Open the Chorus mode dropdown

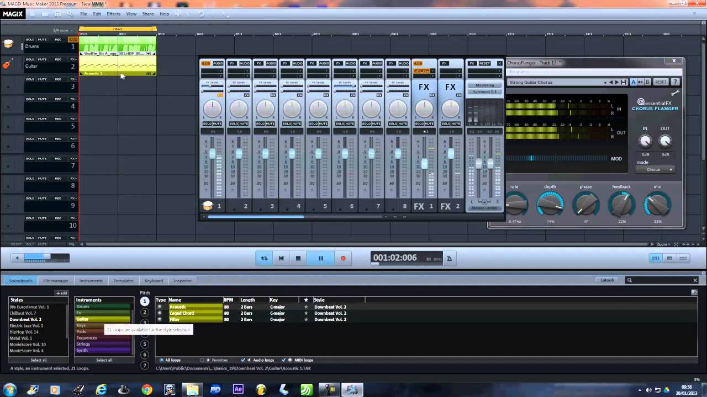click(x=656, y=169)
